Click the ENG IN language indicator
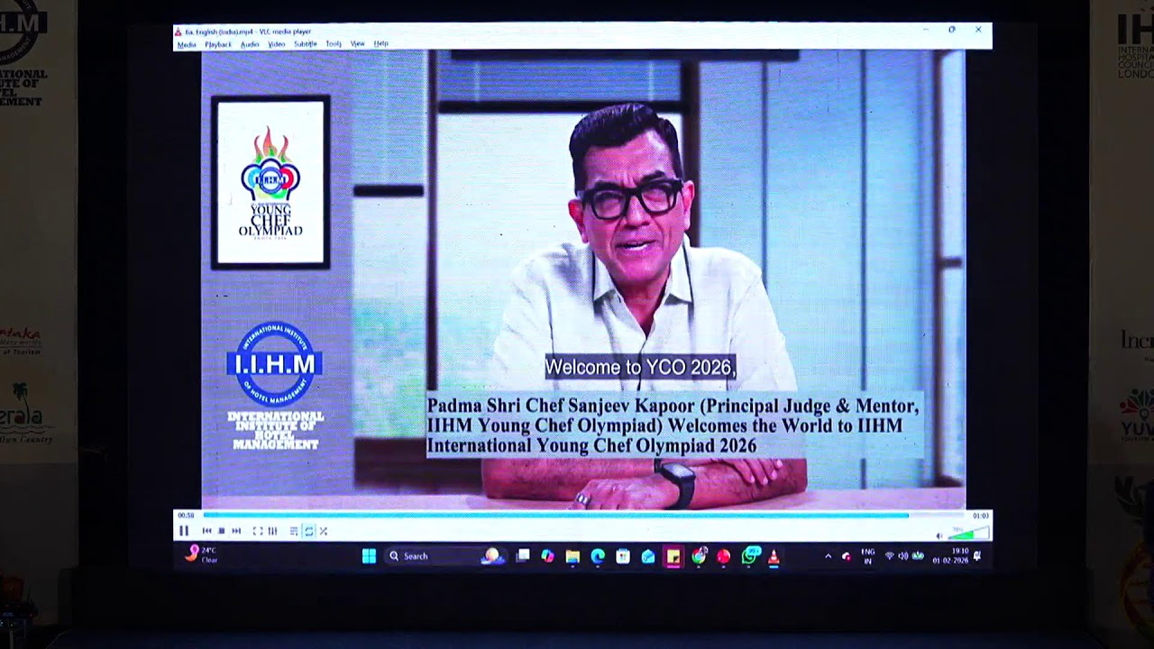The width and height of the screenshot is (1154, 649). click(868, 556)
